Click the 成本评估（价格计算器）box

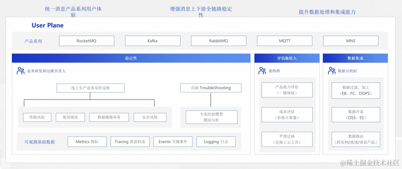click(x=287, y=115)
